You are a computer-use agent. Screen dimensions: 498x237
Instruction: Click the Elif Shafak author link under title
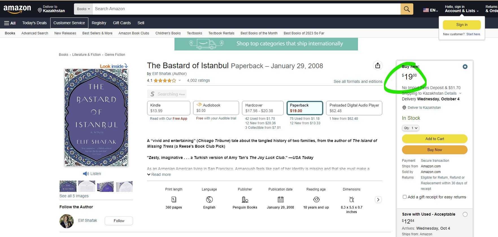coord(162,74)
